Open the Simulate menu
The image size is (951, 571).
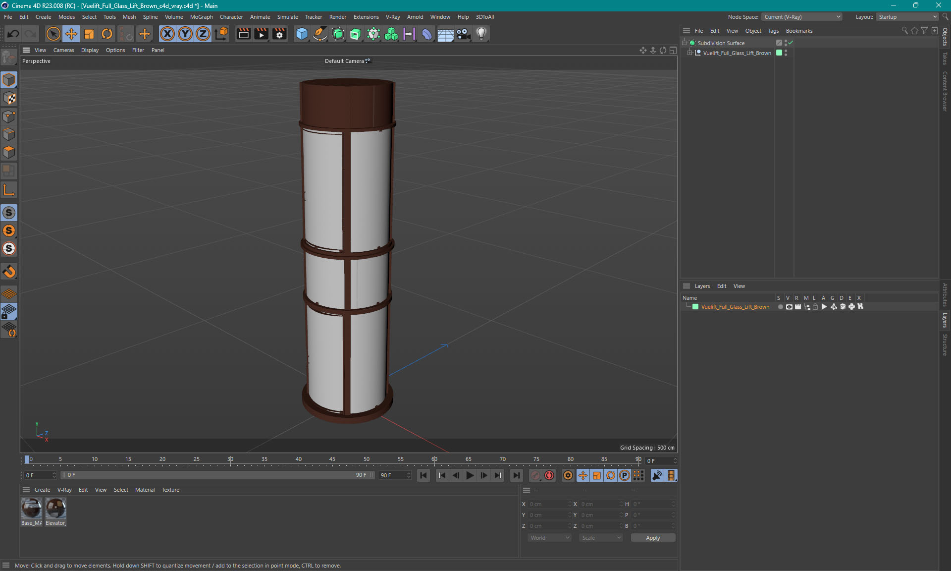tap(287, 17)
